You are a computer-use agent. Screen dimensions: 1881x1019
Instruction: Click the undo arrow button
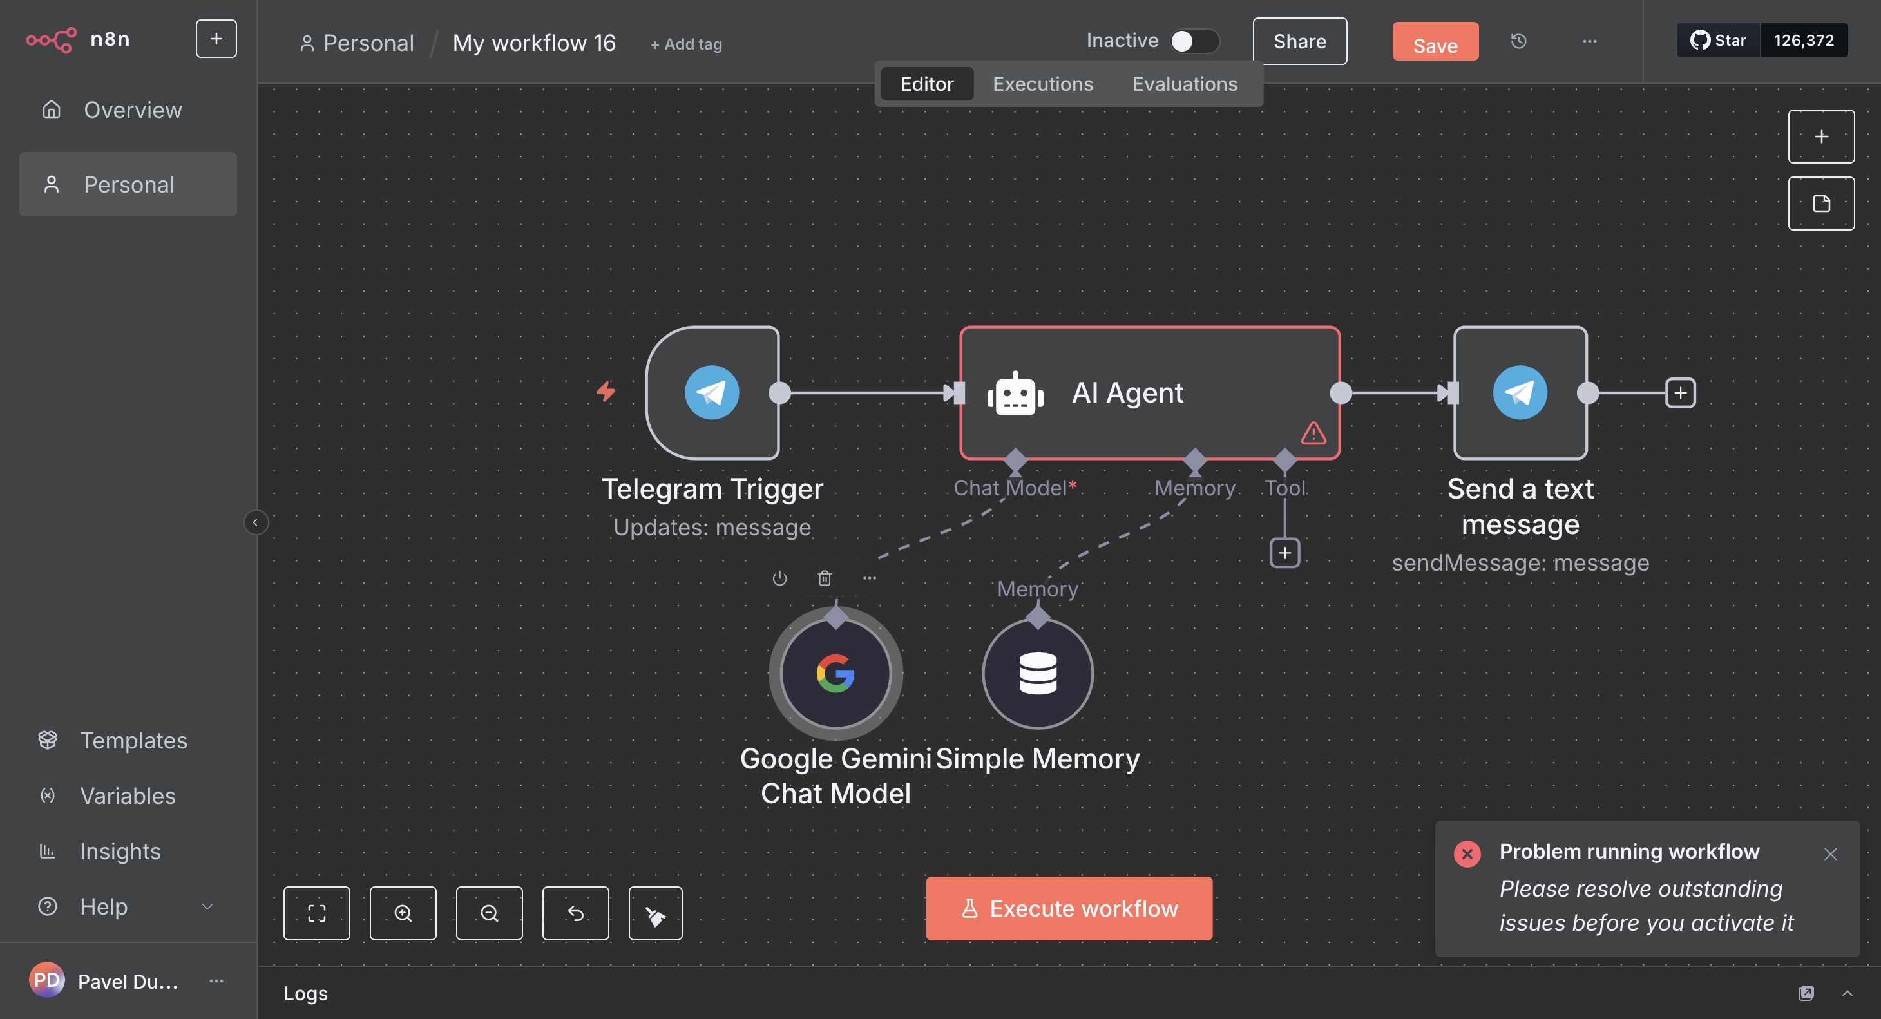[x=575, y=913]
